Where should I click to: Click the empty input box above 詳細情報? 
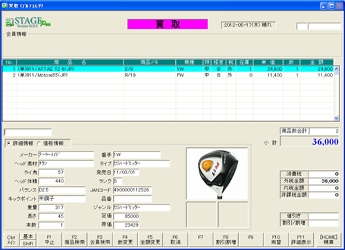(28, 132)
